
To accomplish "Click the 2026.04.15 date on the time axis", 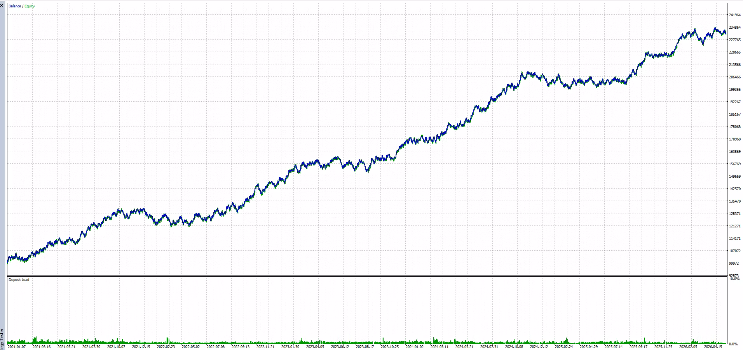I will [x=713, y=347].
